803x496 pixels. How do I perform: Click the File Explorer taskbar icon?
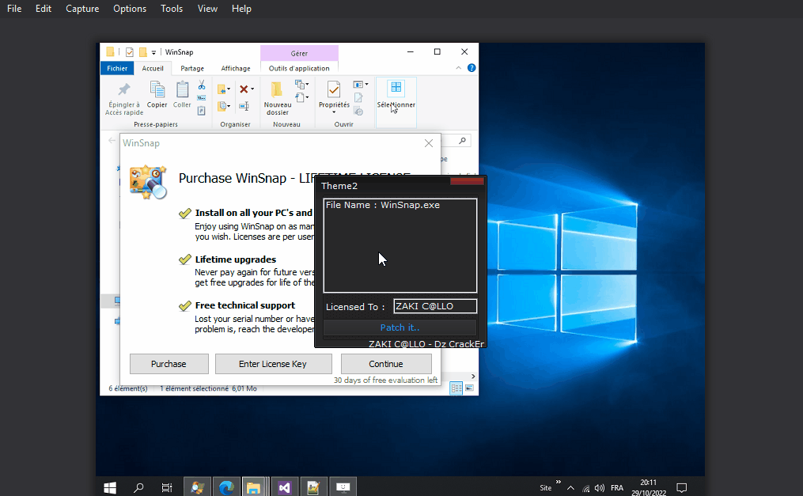click(x=255, y=487)
